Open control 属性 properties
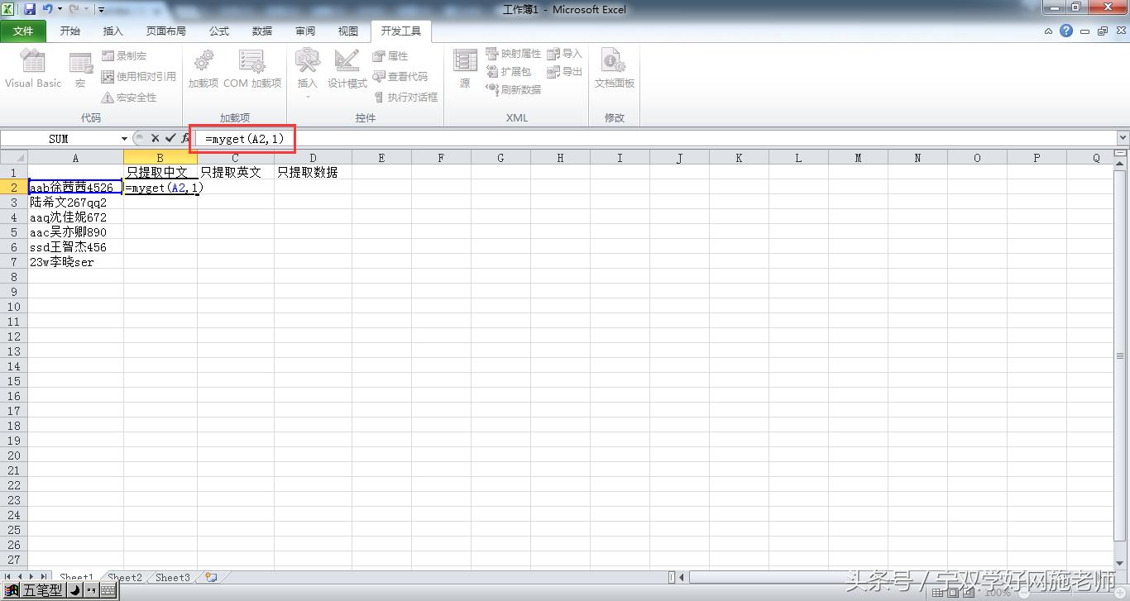Viewport: 1130px width, 601px height. coord(390,55)
